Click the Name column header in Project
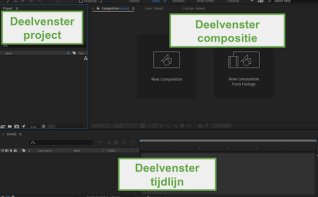 9,53
